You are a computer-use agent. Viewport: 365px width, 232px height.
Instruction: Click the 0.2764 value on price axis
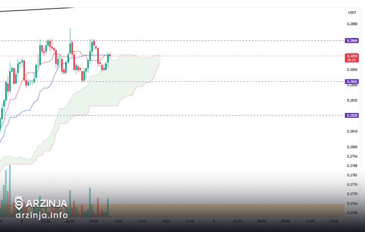coord(352,204)
